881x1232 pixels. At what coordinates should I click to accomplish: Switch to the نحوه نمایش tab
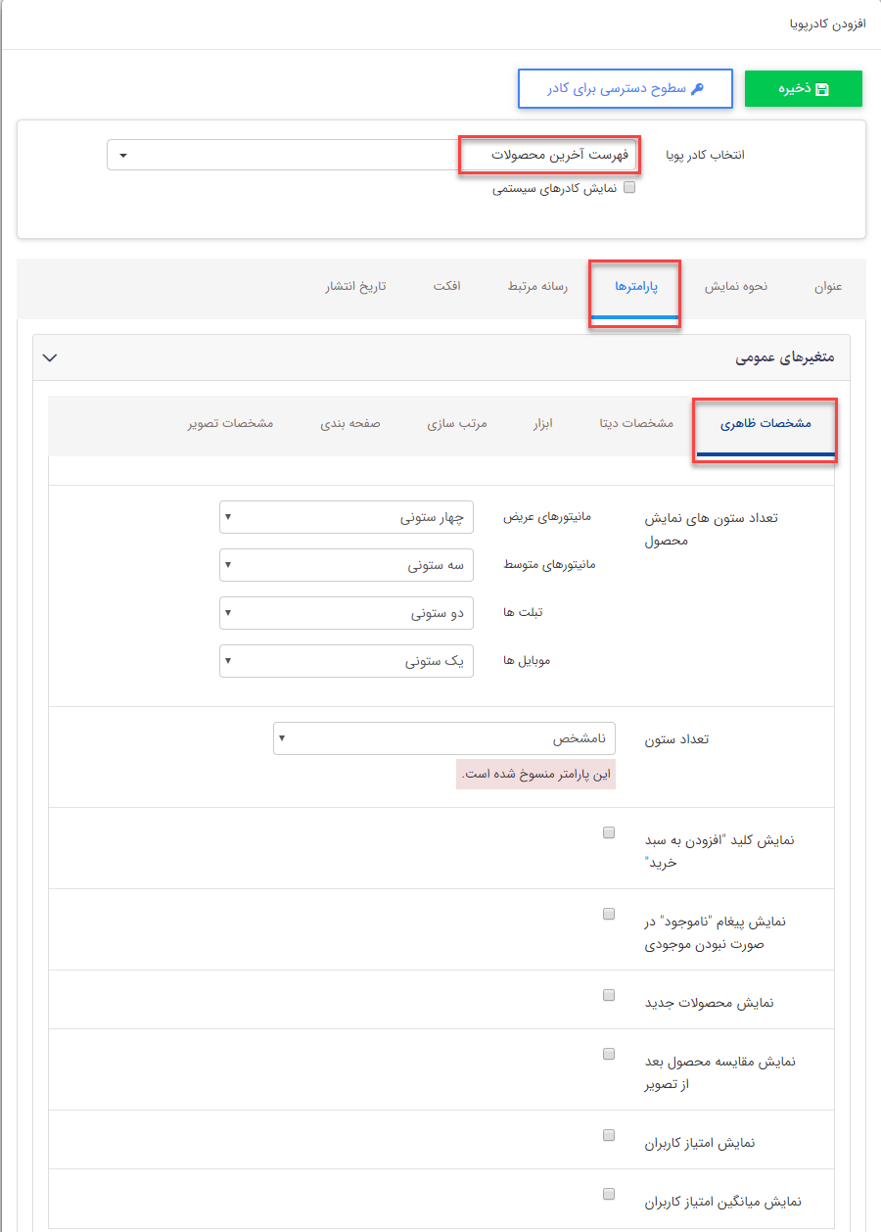pyautogui.click(x=737, y=287)
